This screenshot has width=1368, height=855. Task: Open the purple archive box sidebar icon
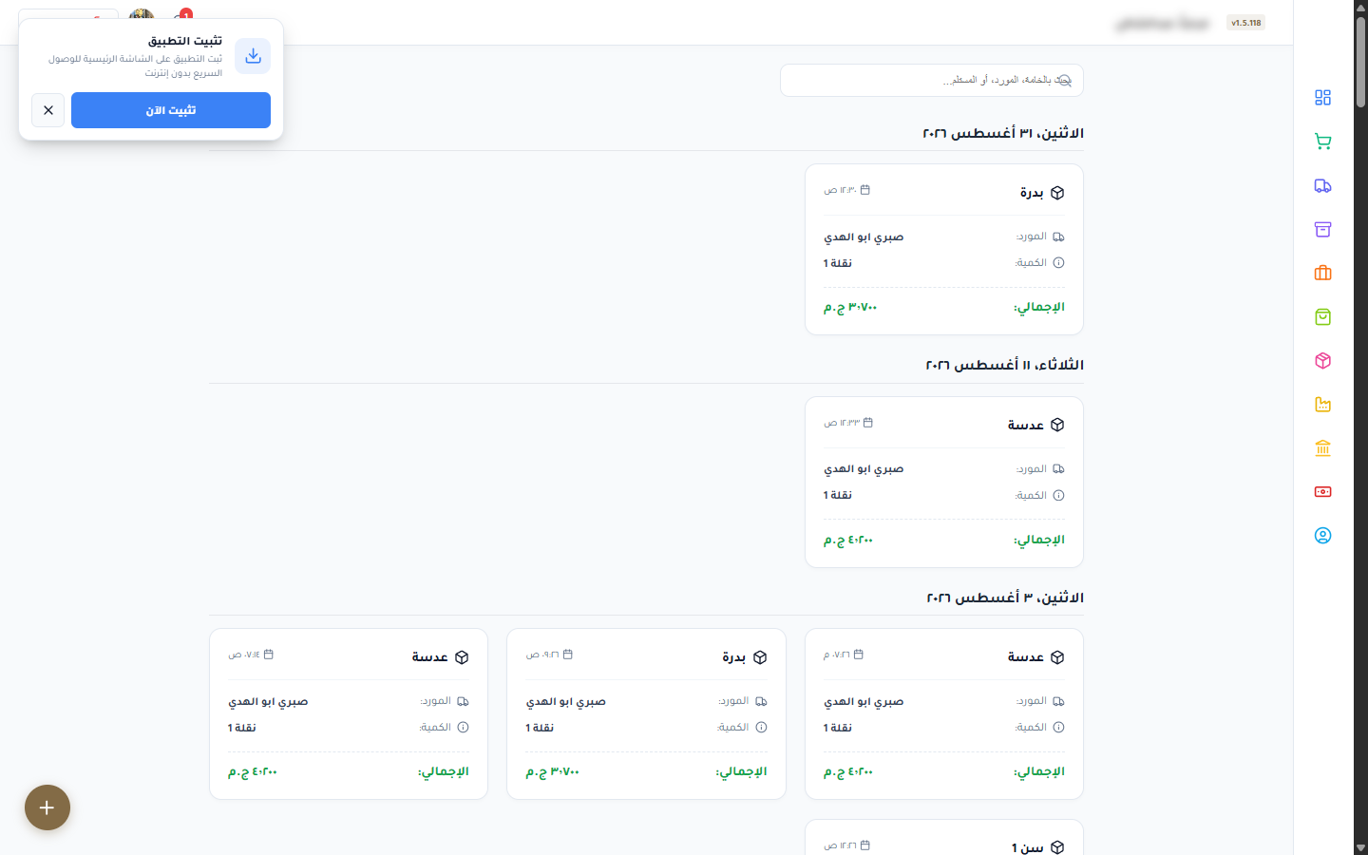1322,230
